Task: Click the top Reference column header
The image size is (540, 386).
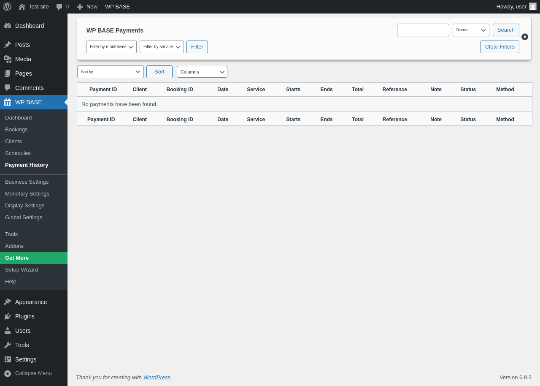Action: (395, 90)
